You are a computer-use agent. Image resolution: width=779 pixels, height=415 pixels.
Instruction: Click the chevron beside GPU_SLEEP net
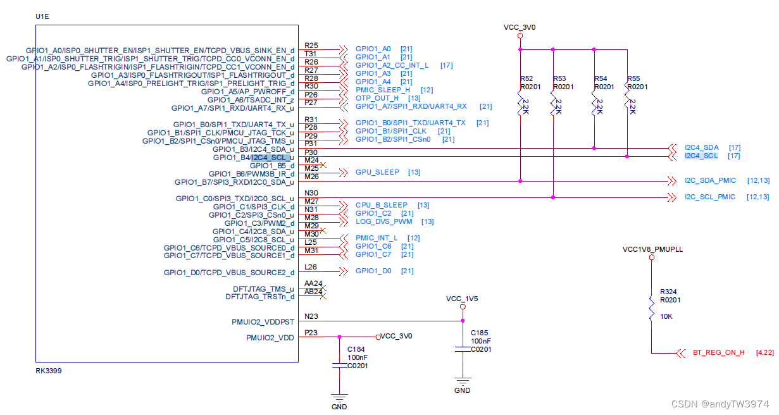[x=344, y=171]
